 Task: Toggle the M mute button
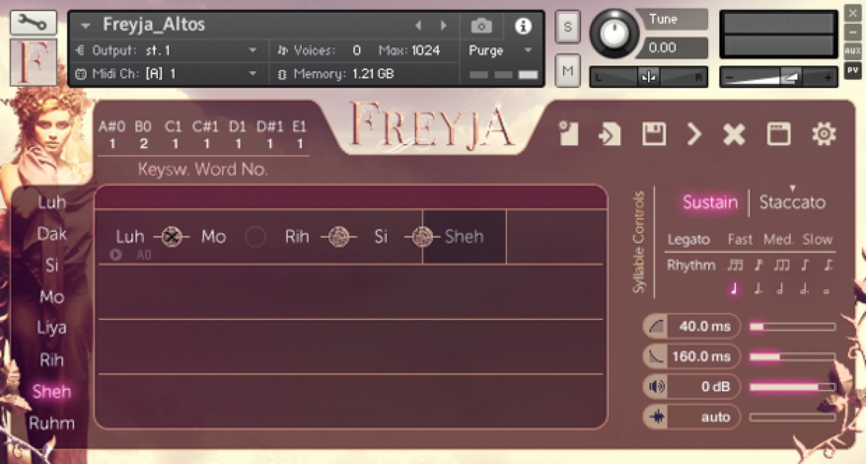(x=568, y=70)
